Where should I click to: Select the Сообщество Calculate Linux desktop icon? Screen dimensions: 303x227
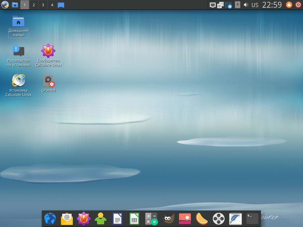48,55
